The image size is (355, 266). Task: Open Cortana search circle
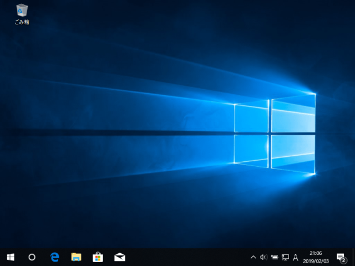32,257
